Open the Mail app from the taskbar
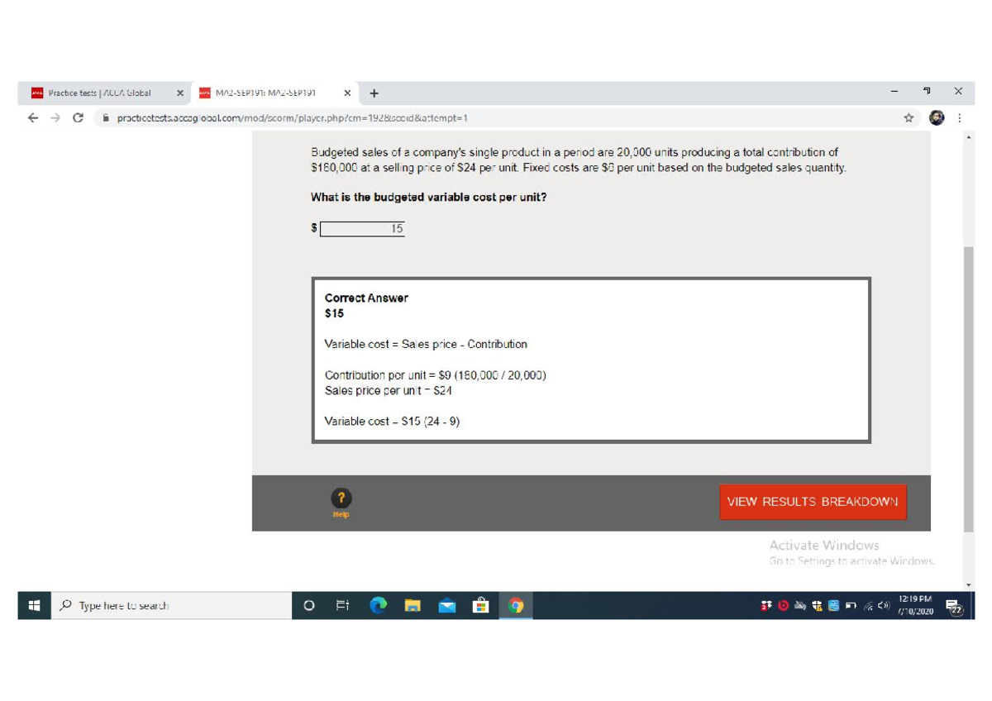Image resolution: width=992 pixels, height=701 pixels. point(446,605)
